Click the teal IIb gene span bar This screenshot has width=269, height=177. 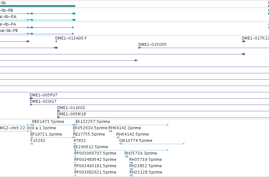38,6
